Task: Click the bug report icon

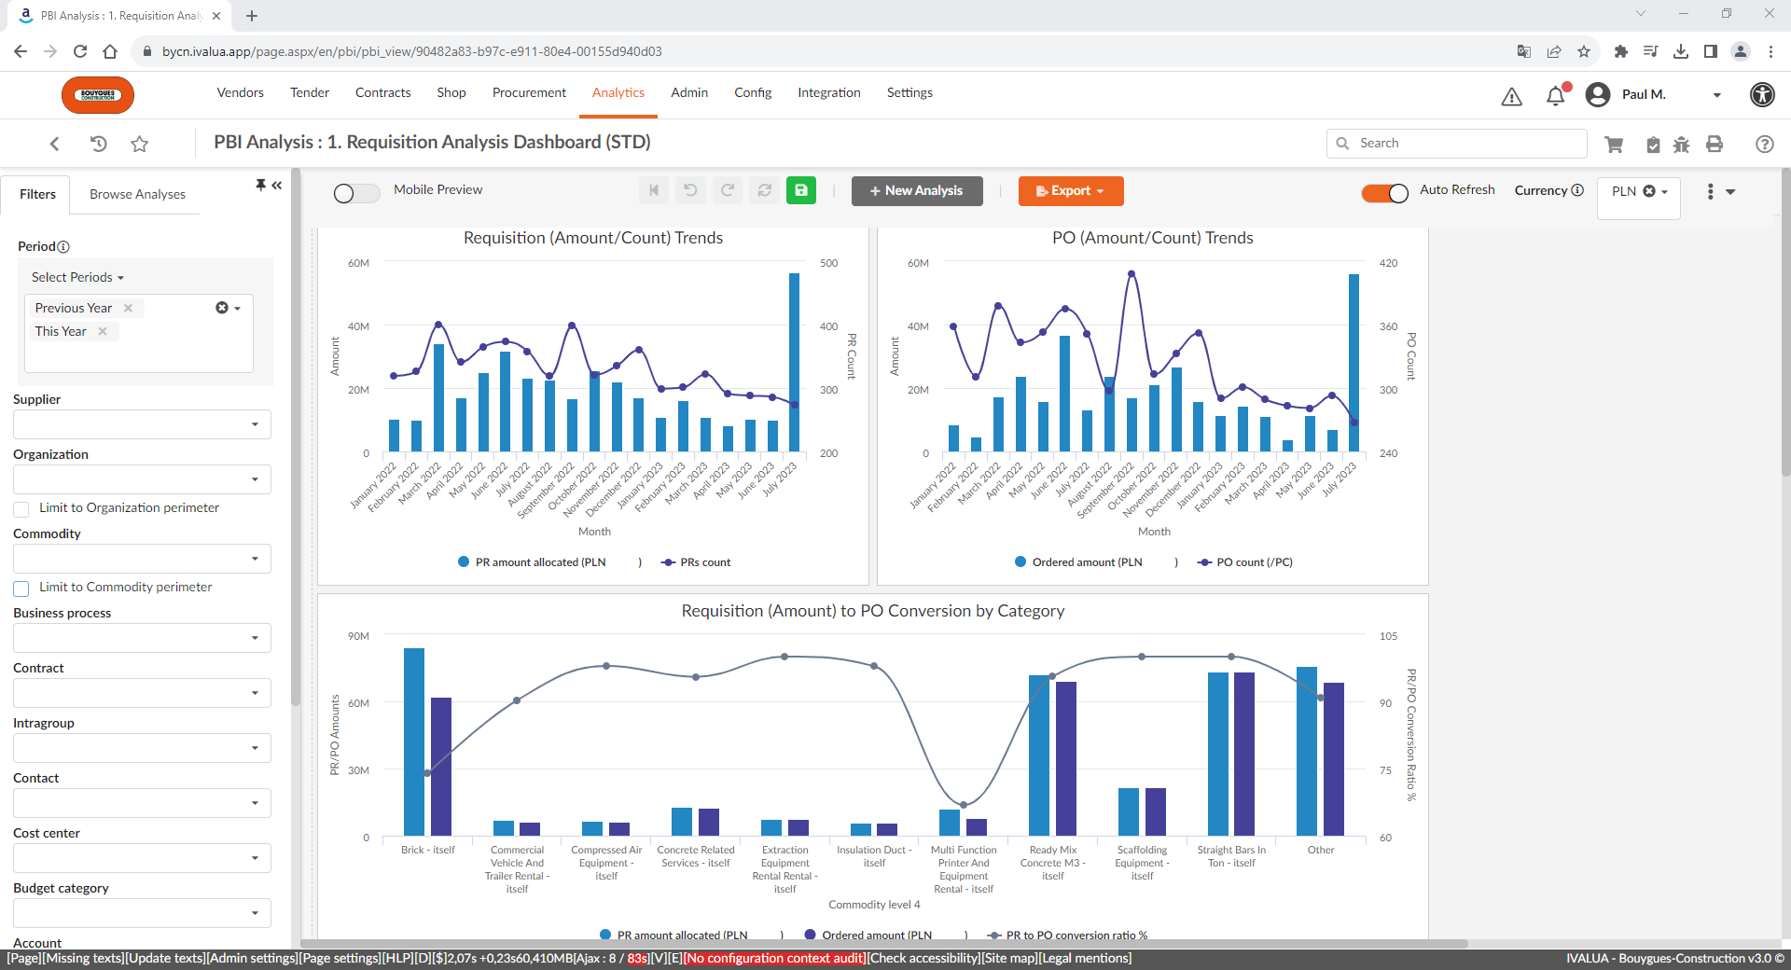Action: 1681,144
